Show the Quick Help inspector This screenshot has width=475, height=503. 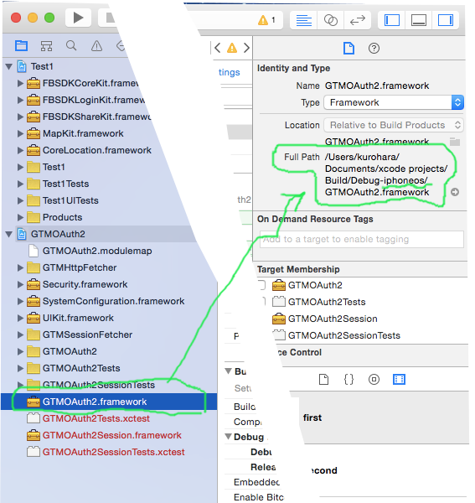pyautogui.click(x=374, y=49)
